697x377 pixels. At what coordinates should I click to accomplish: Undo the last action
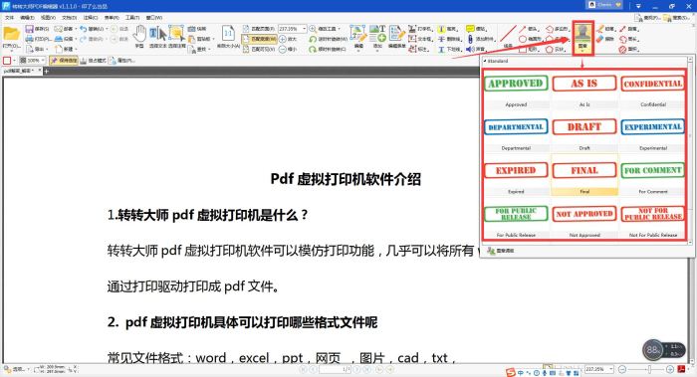coord(94,29)
